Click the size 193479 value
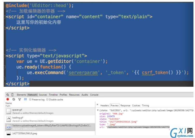The image size is (195, 138). point(111,117)
